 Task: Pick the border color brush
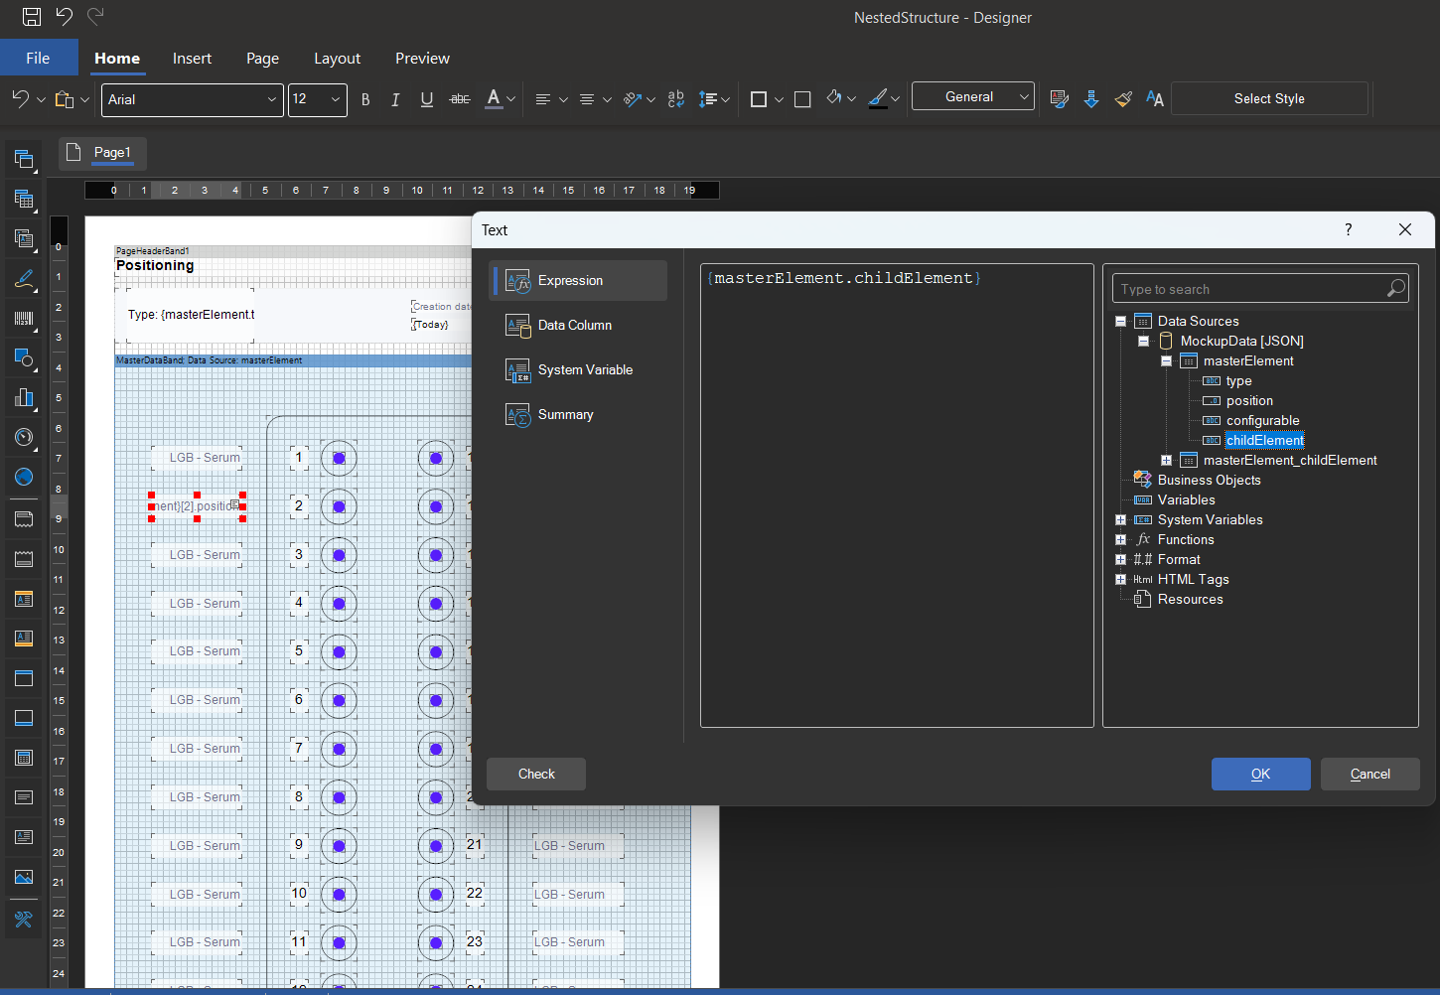[x=878, y=98]
